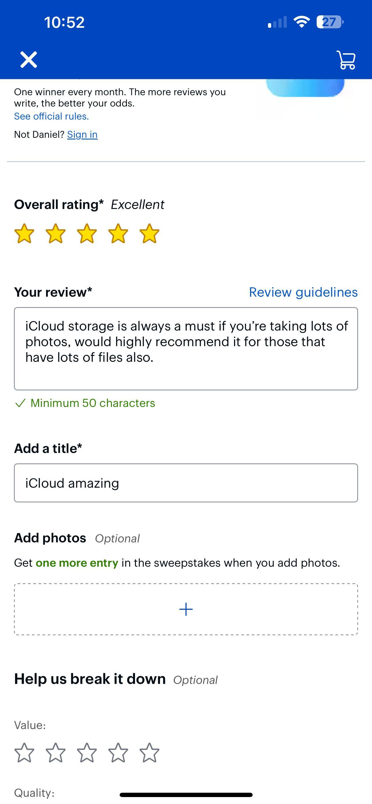Select the second overall rating star

(x=56, y=234)
